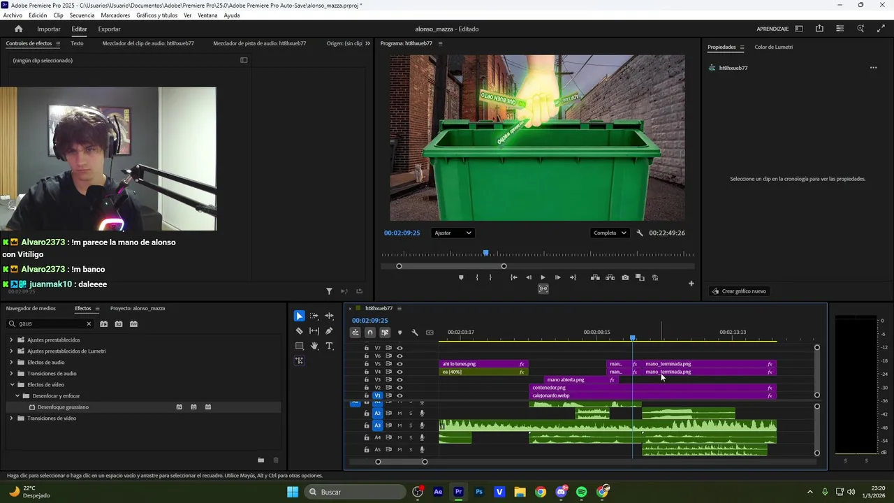This screenshot has height=503, width=894.
Task: Open the Secuencia menu
Action: [x=82, y=15]
